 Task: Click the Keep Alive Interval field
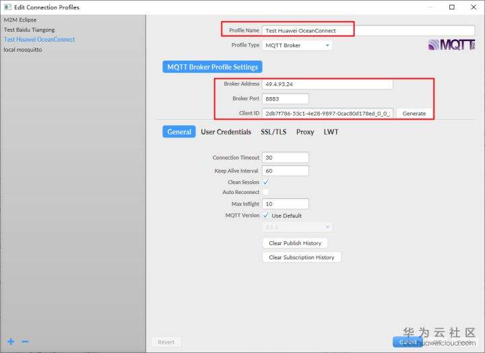[x=286, y=171]
